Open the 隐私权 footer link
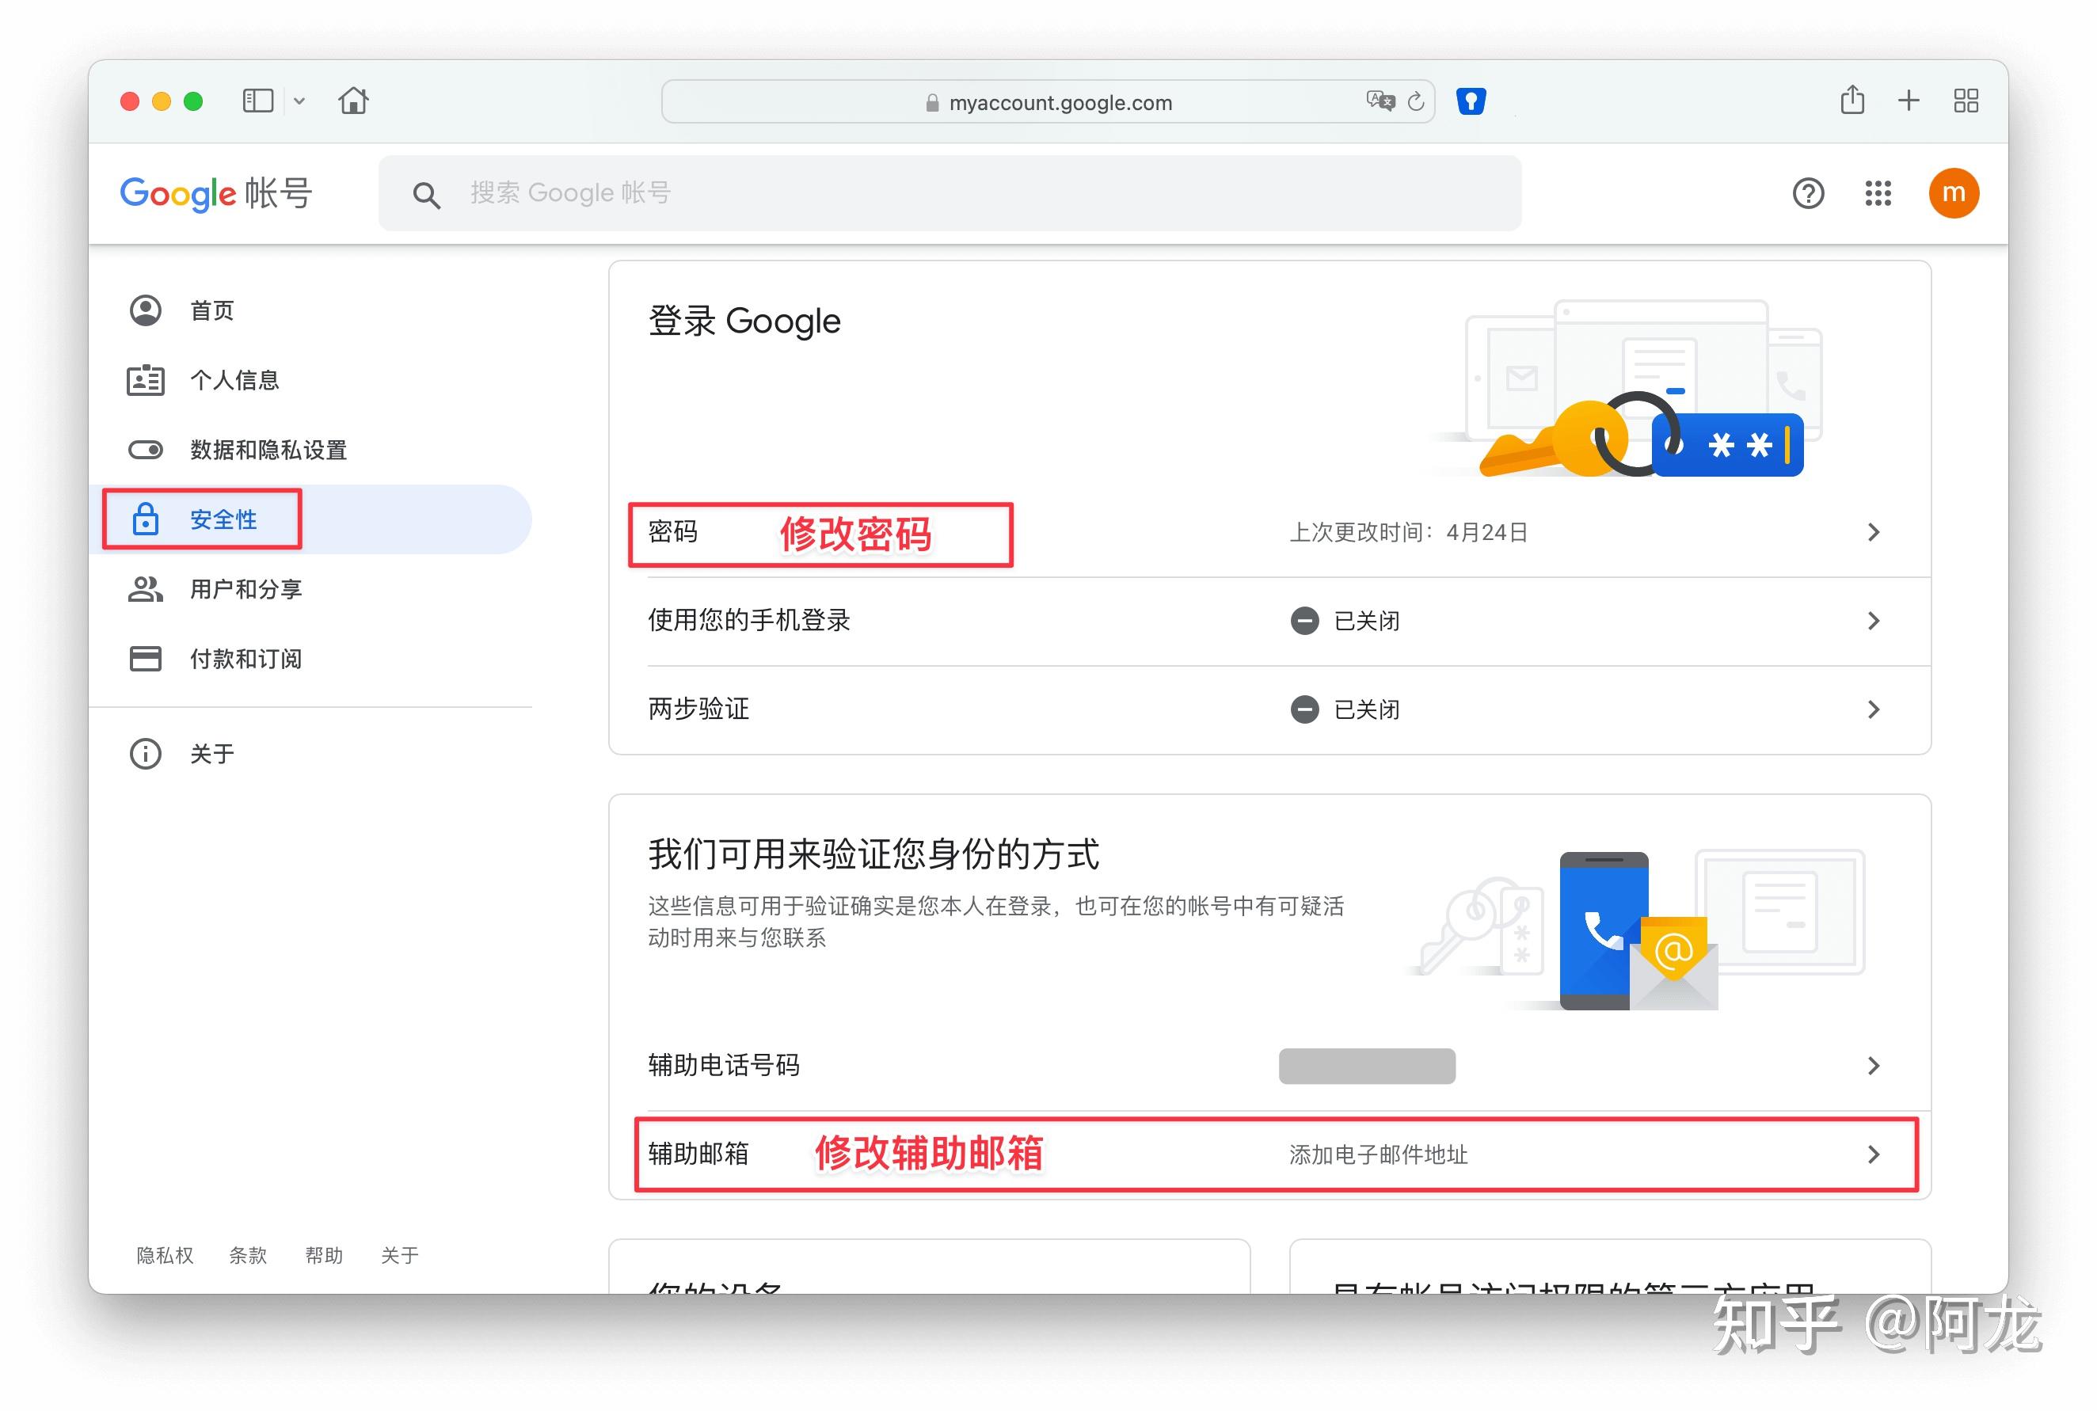 164,1253
